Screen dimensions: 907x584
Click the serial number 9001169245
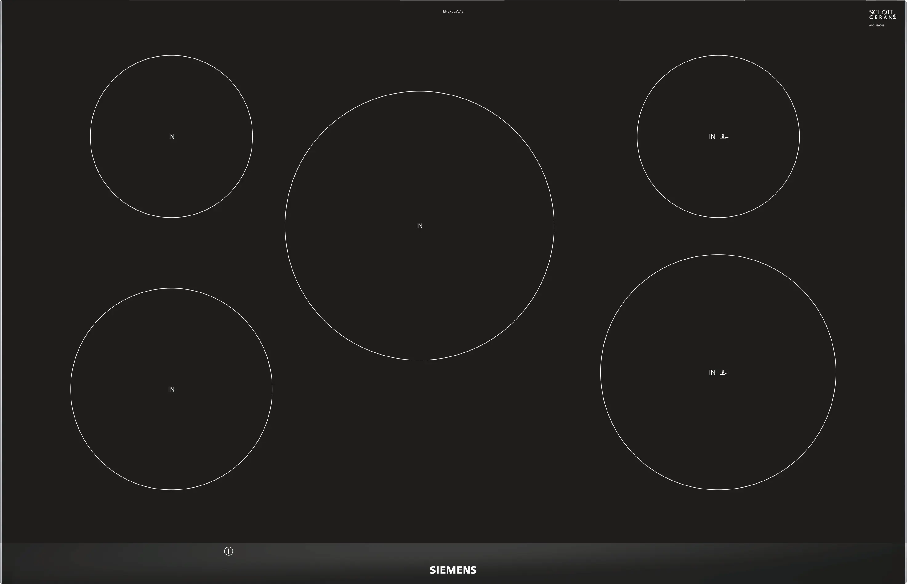(x=877, y=26)
